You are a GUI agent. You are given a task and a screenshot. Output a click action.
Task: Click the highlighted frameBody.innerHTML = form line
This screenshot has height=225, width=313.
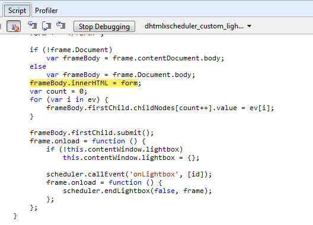tap(85, 83)
